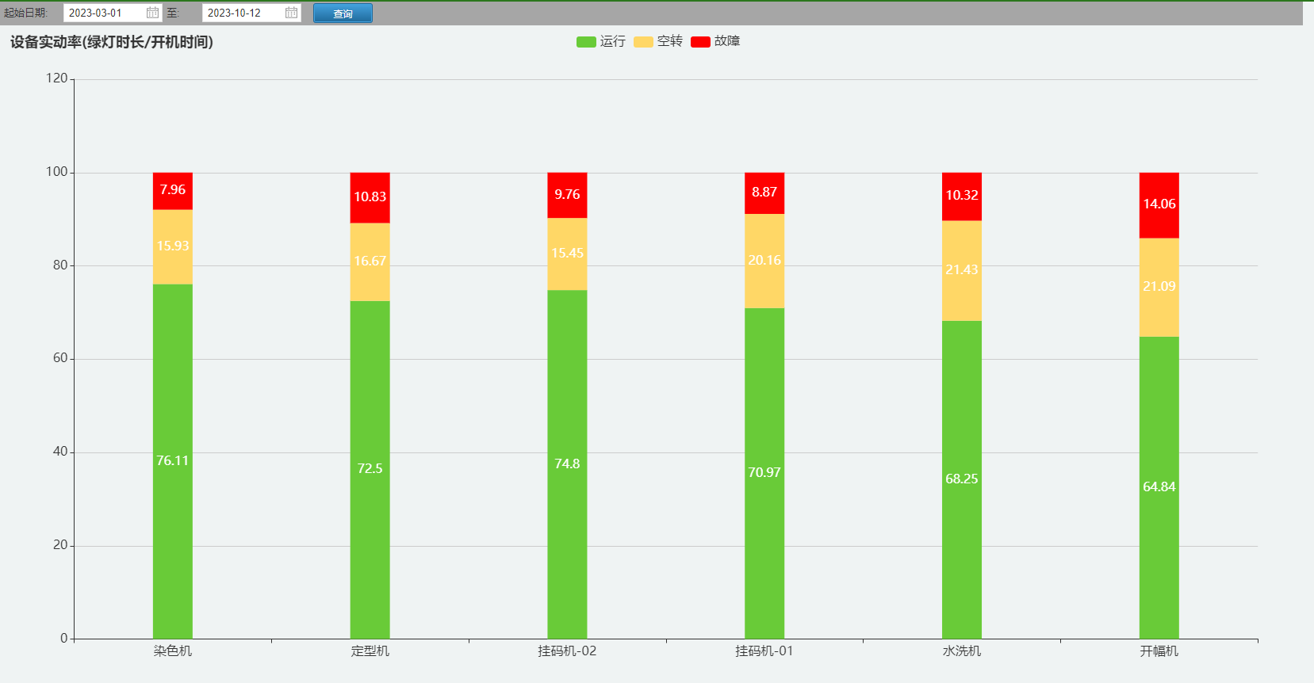Click the y-axis value 20
The height and width of the screenshot is (683, 1314).
[x=60, y=545]
